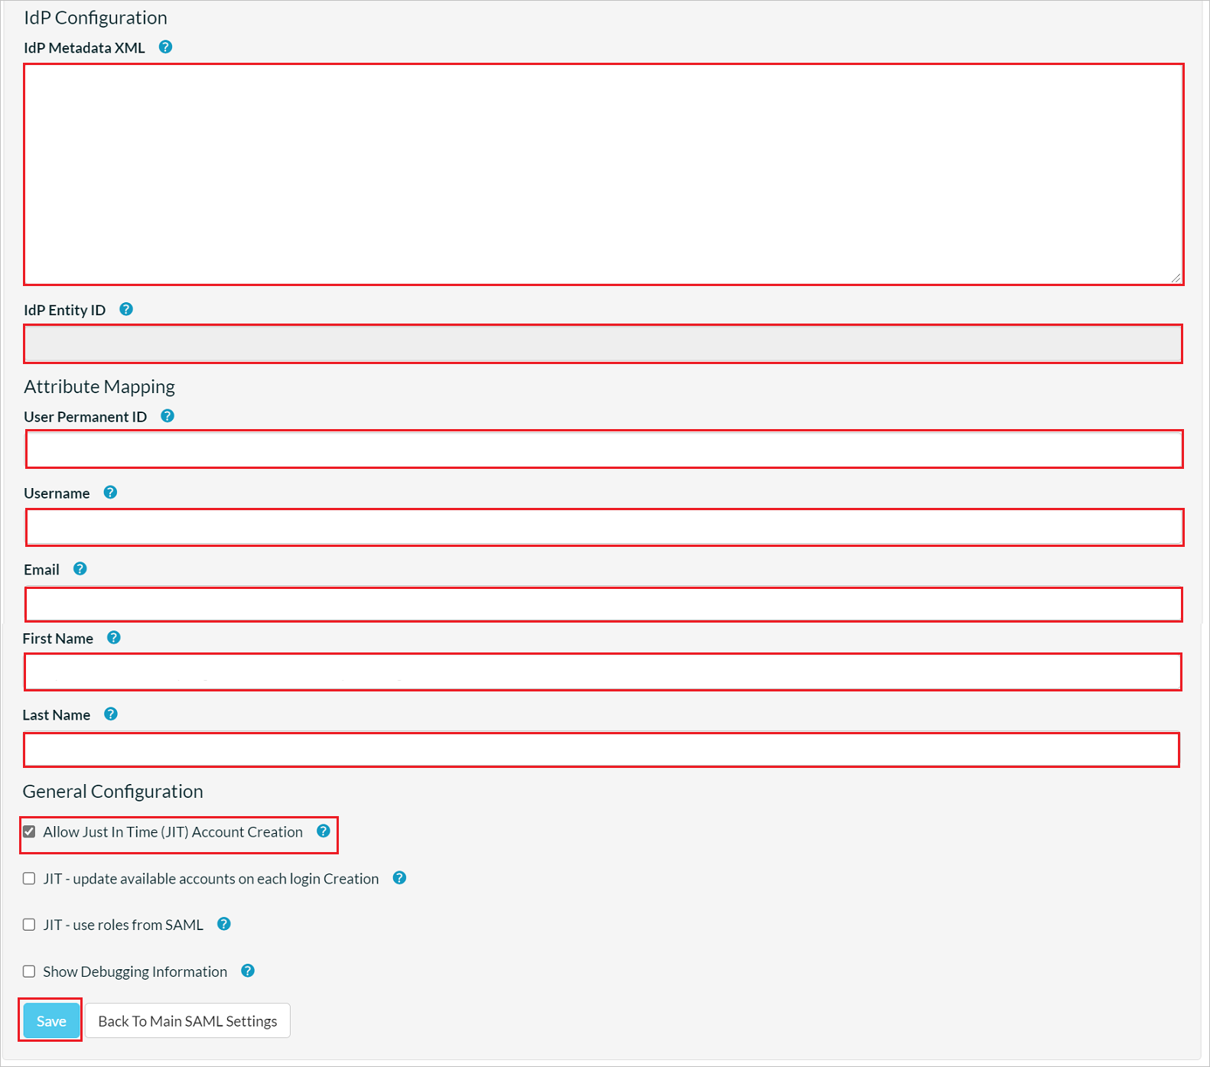Show help for JIT update available accounts
The height and width of the screenshot is (1067, 1210).
[399, 877]
